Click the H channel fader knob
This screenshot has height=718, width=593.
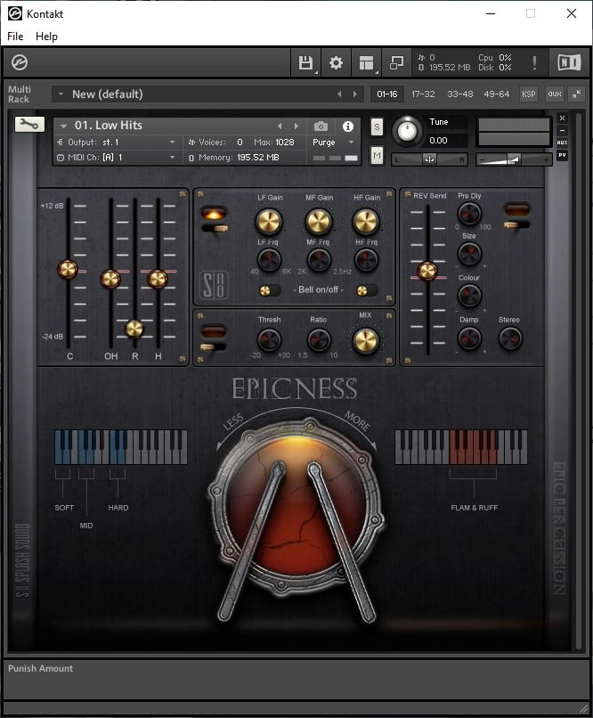click(x=158, y=279)
